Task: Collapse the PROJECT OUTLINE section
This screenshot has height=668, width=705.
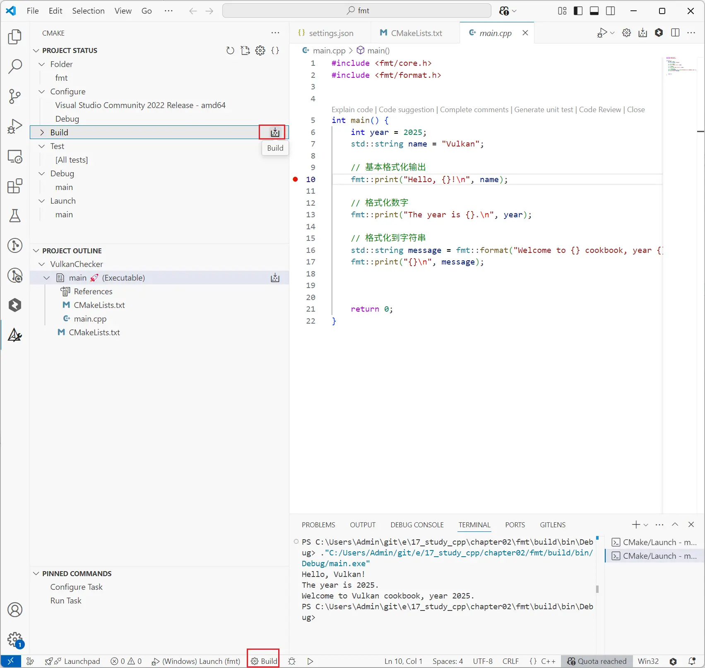Action: coord(36,251)
